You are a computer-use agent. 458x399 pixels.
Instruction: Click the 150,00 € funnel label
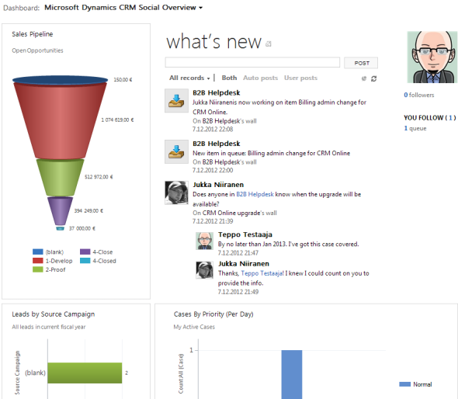tap(123, 80)
